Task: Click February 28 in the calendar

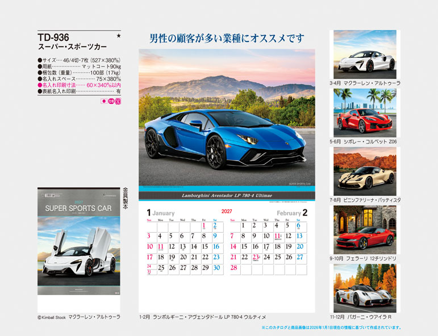Action: (x=234, y=268)
